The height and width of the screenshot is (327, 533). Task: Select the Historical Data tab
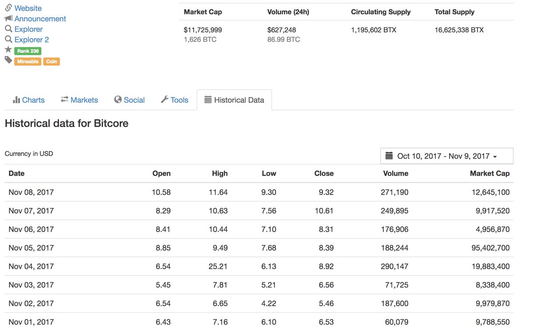tap(234, 100)
